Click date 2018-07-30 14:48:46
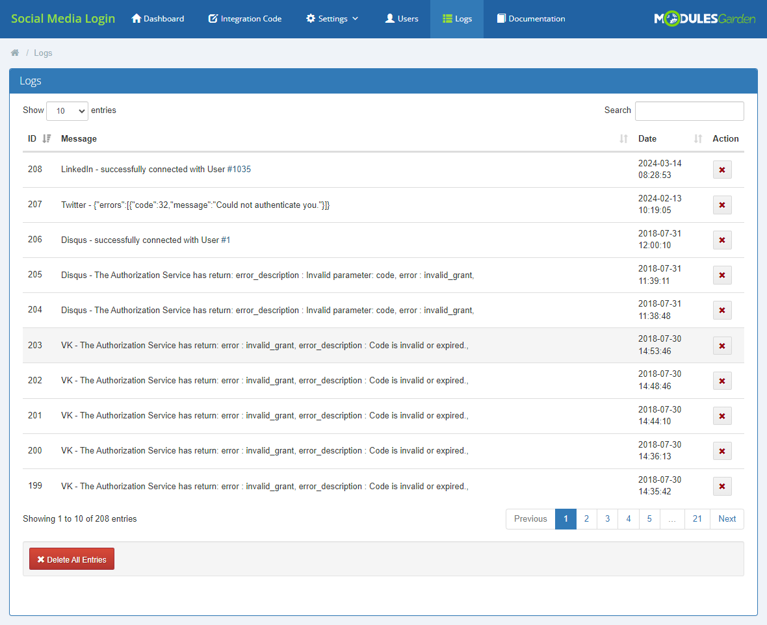 [659, 380]
